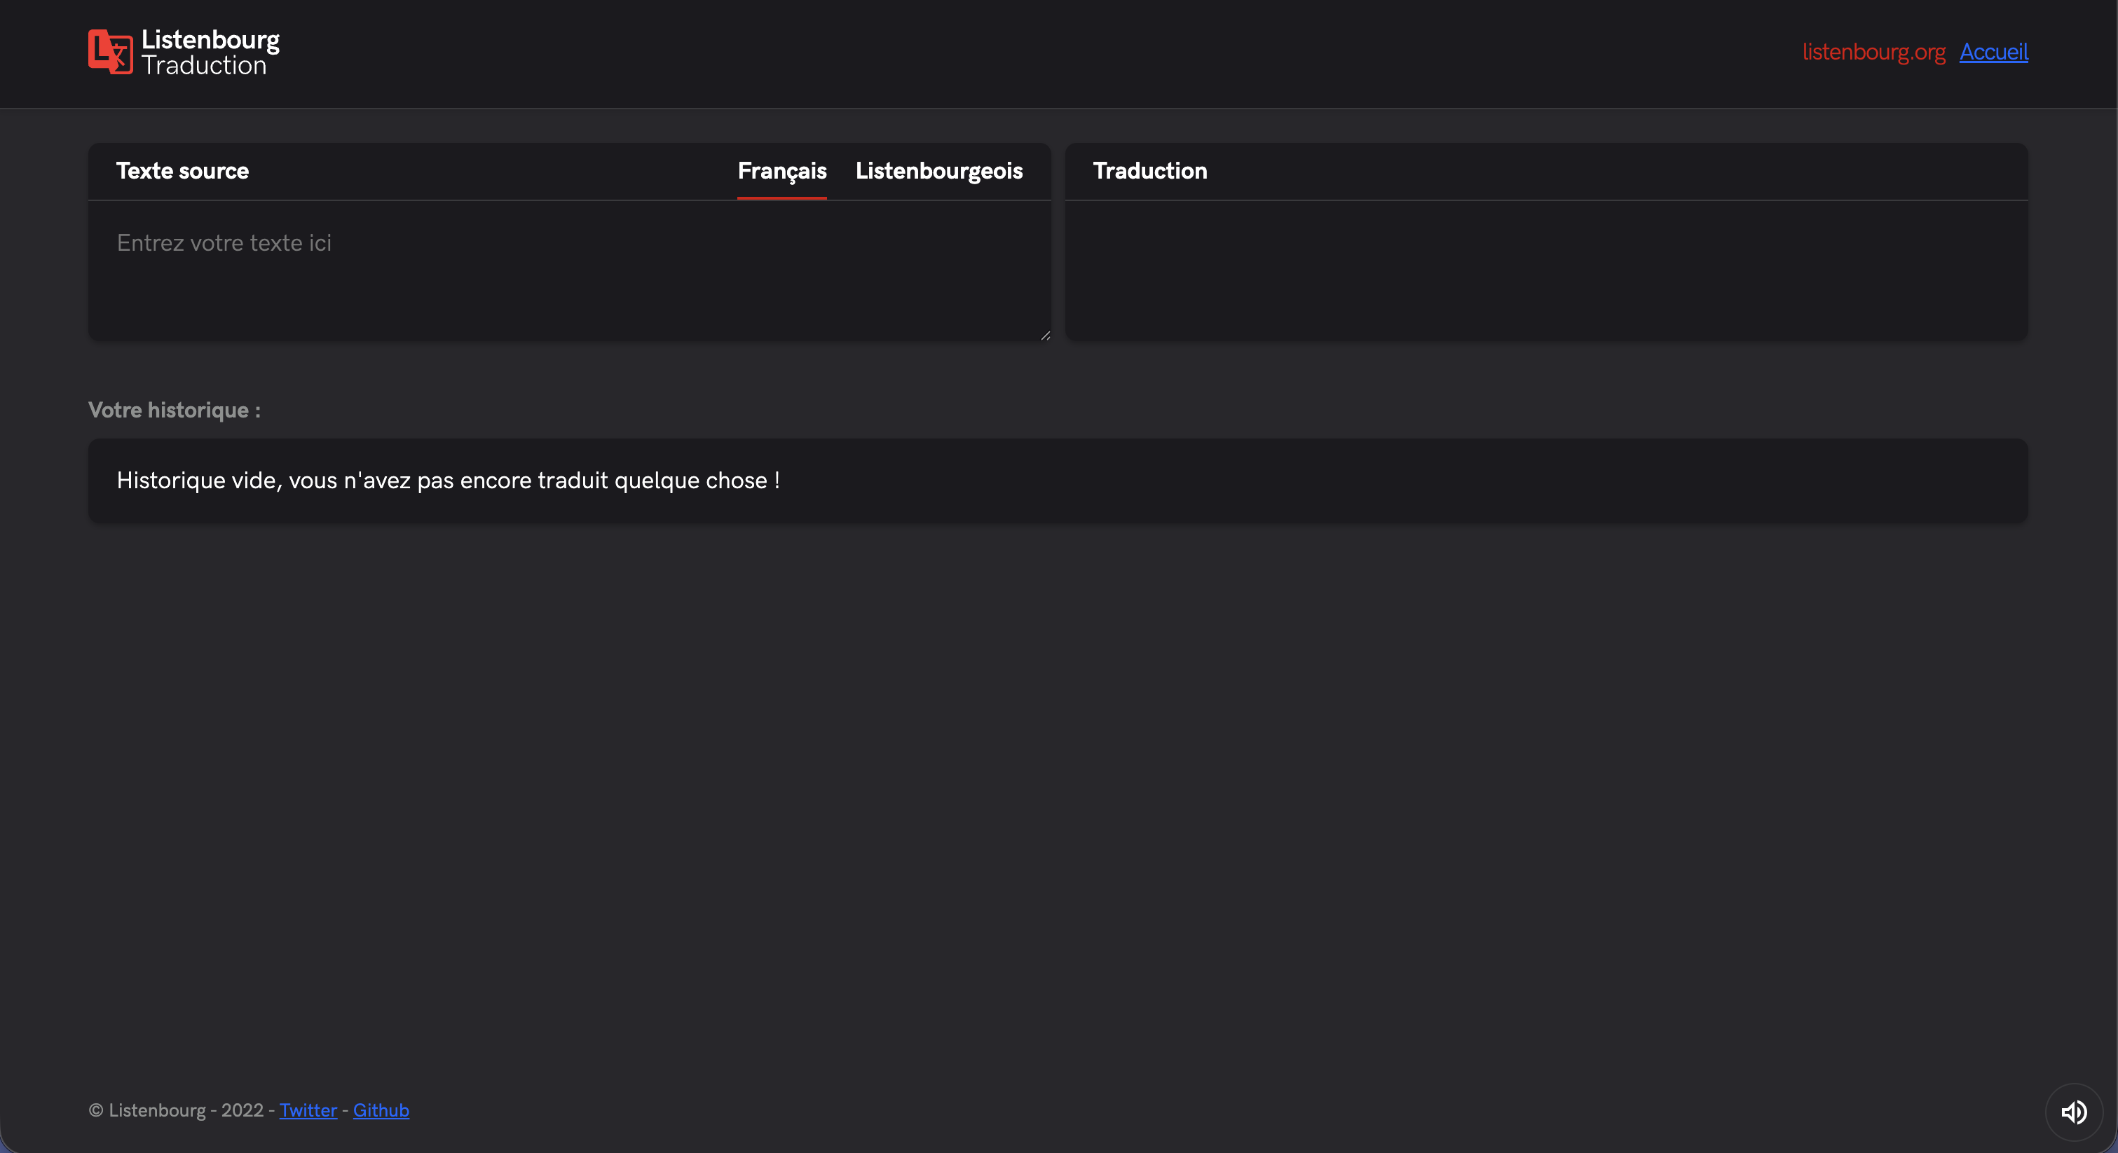Open the listenbourg.org link
This screenshot has width=2118, height=1153.
1874,52
